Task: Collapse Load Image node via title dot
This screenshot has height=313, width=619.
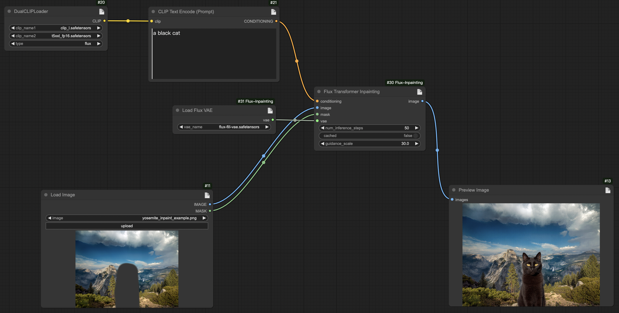Action: pyautogui.click(x=46, y=195)
